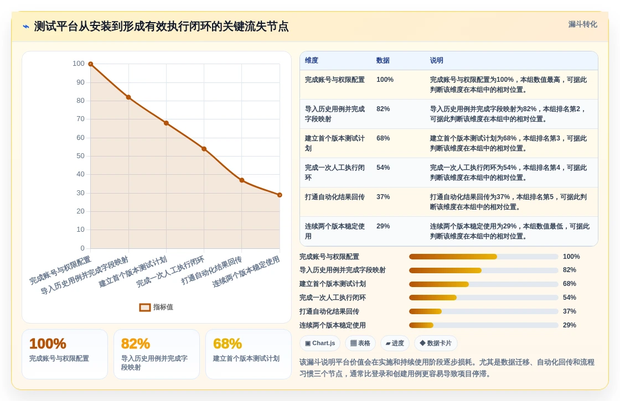Click y-axis value 50 in the chart
620x401 pixels.
(80, 155)
